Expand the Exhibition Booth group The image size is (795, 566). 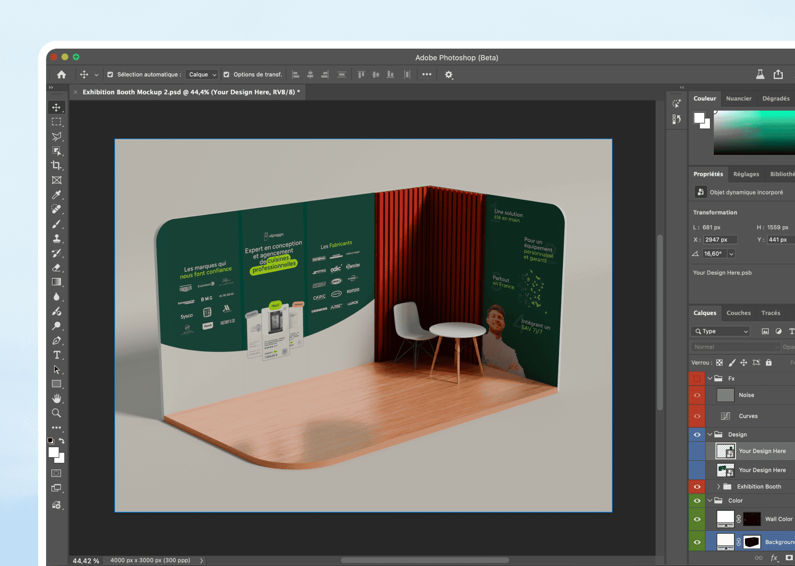[718, 487]
